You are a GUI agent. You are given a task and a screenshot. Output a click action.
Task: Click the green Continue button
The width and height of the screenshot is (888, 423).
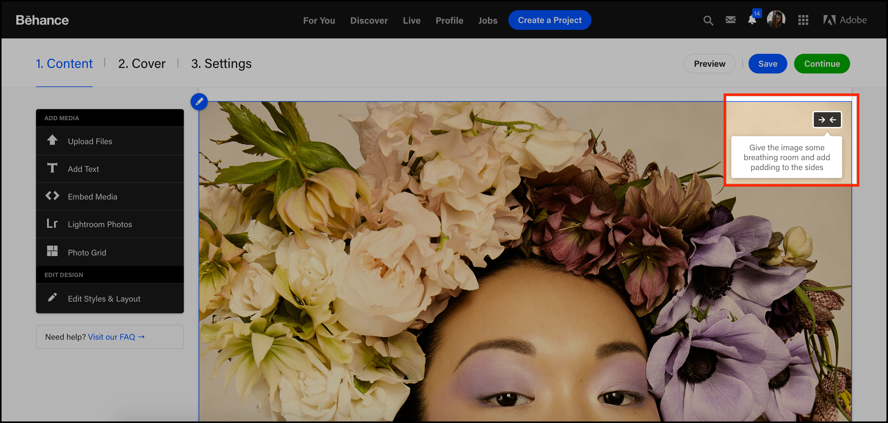point(822,64)
